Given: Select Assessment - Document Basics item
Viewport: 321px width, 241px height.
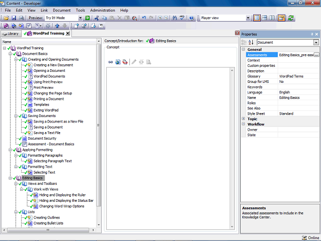Looking at the screenshot, I should pyautogui.click(x=51, y=144).
